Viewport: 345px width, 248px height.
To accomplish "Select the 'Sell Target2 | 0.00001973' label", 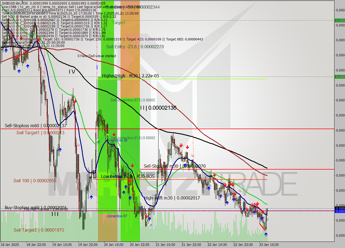I will [39, 230].
